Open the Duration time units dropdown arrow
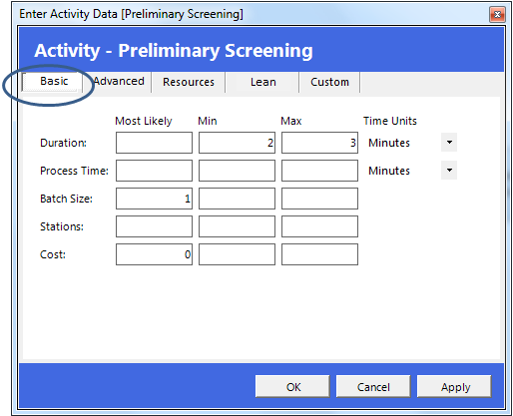Screen dimensions: 513x416 pyautogui.click(x=449, y=143)
